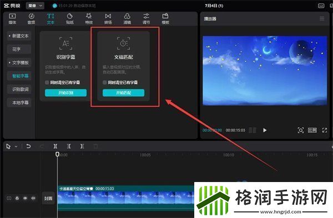Viewport: 333px width, 218px height.
Task: Select 本地字幕 in the sidebar
Action: click(19, 103)
